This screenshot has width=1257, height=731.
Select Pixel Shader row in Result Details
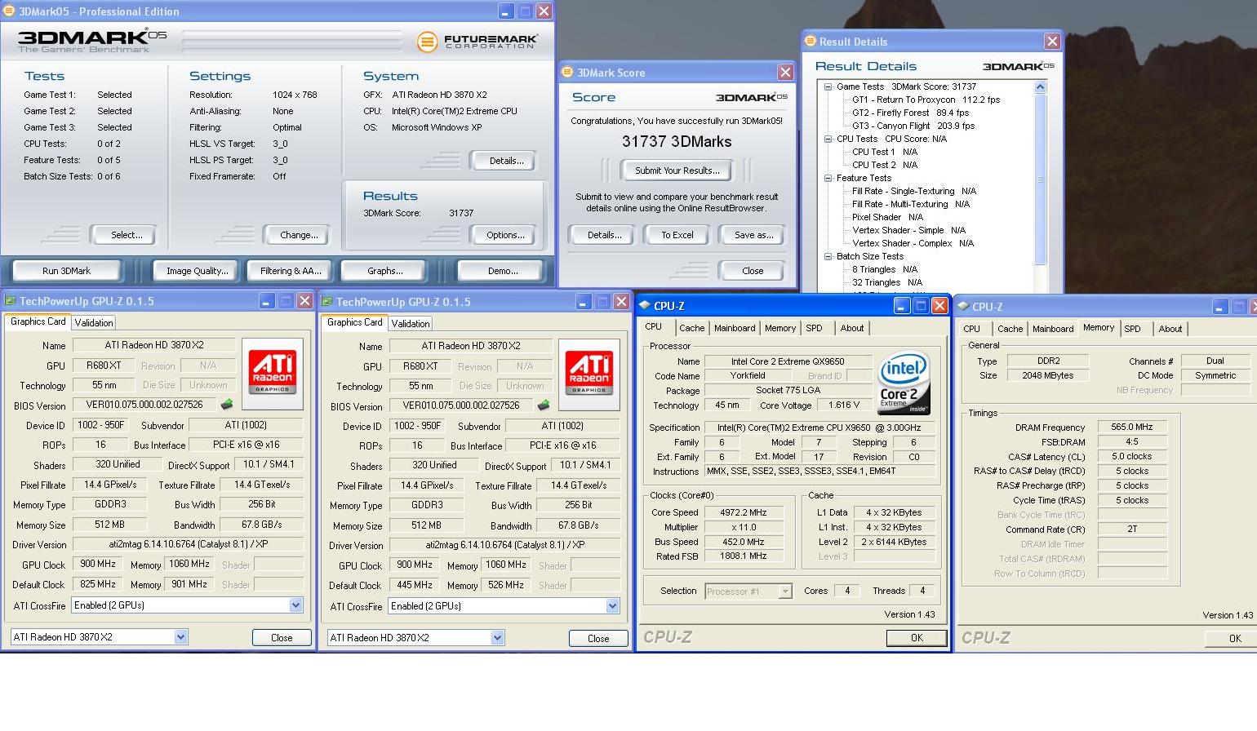[x=887, y=217]
